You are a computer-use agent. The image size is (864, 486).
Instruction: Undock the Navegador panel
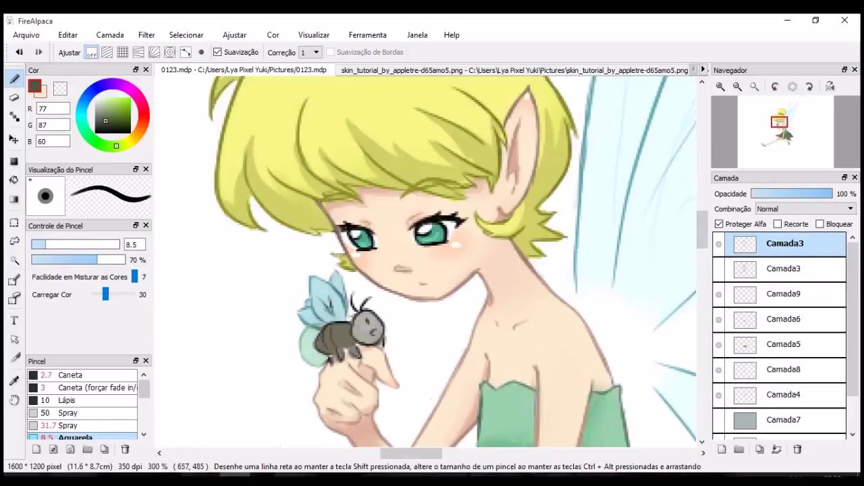point(844,70)
